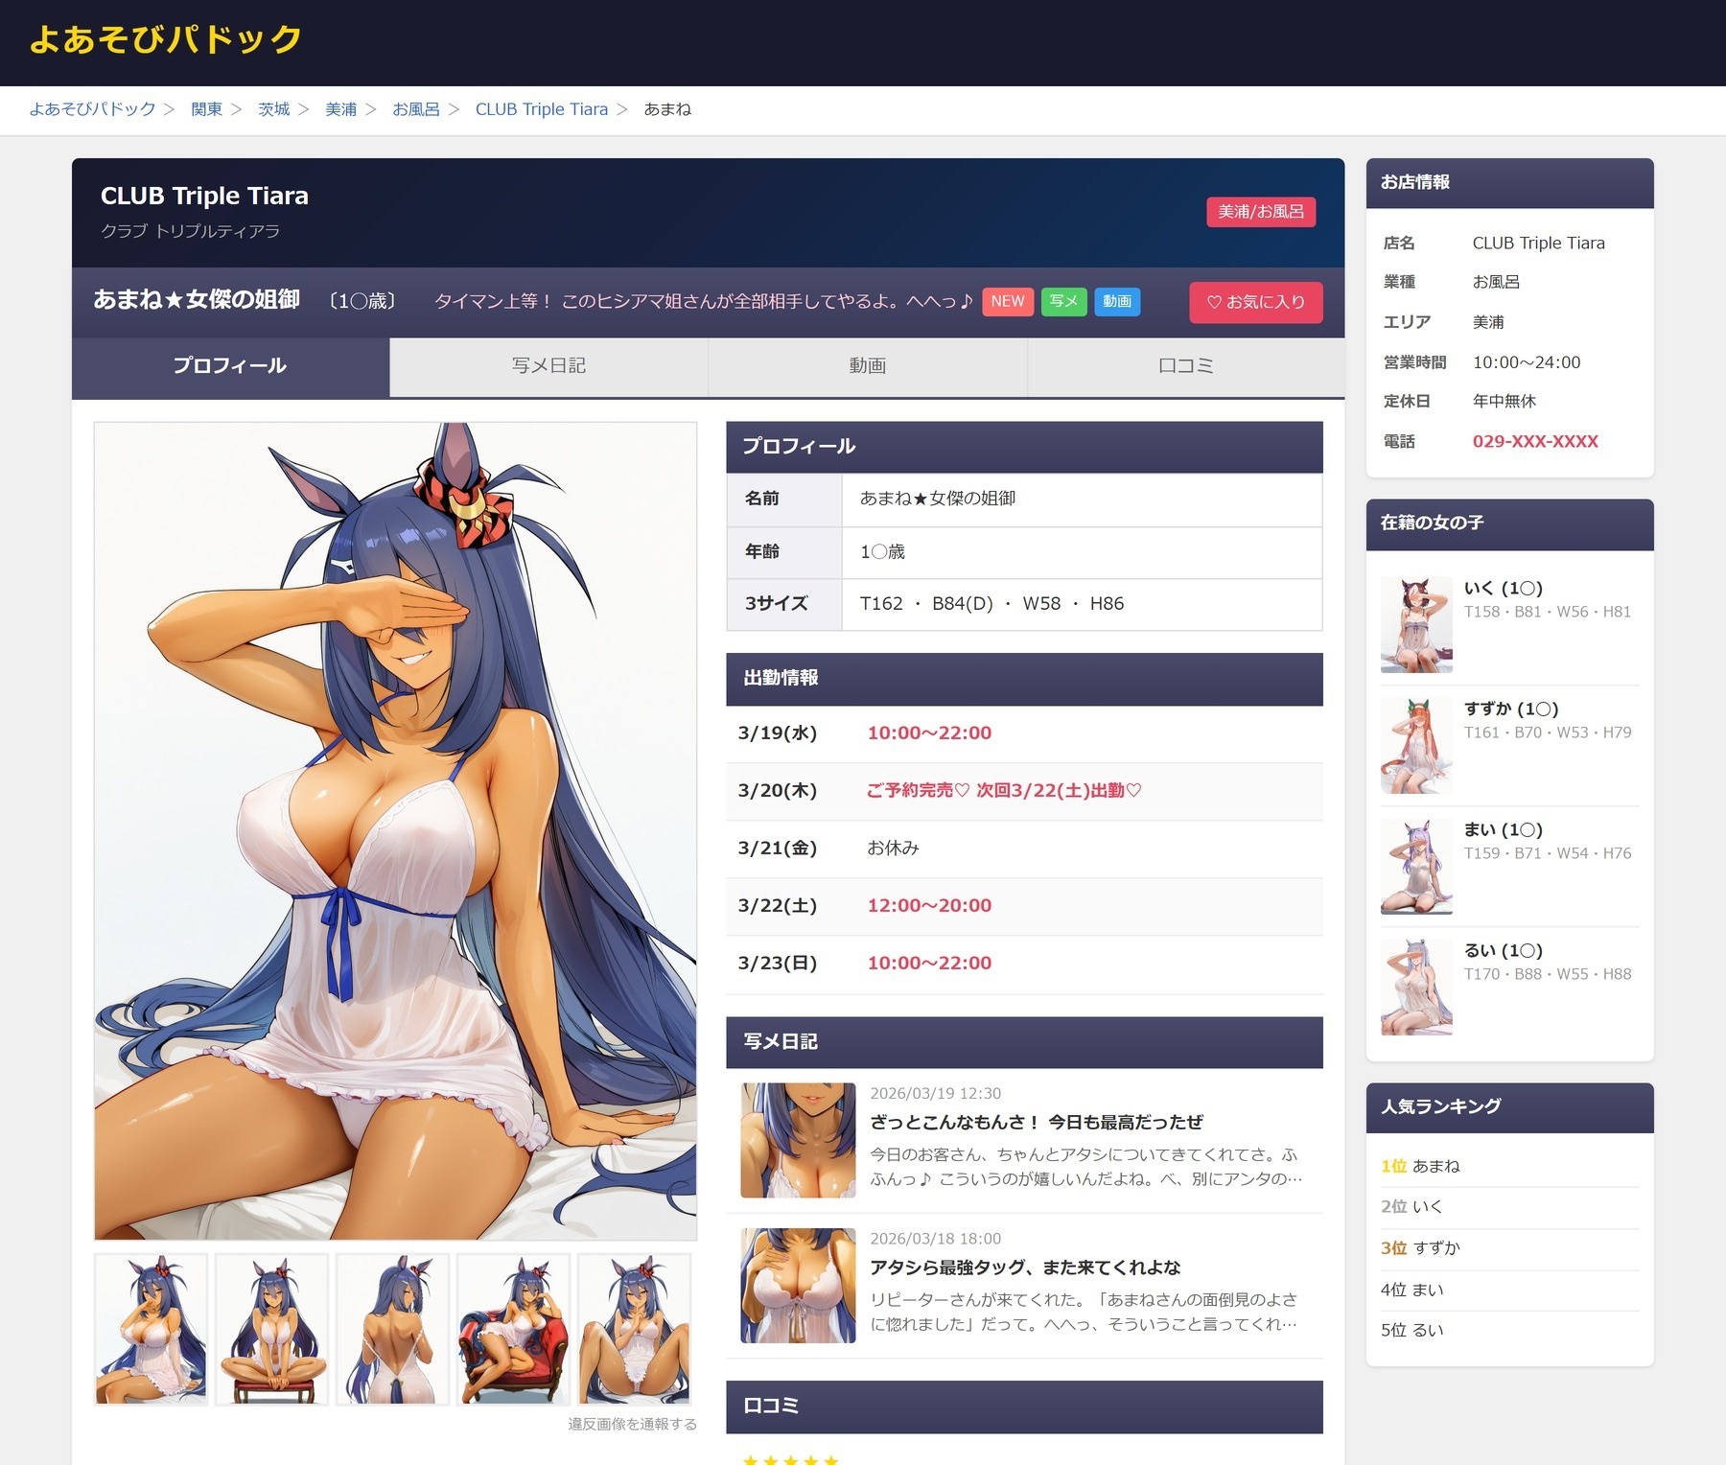Click the green 写メ badge
This screenshot has width=1726, height=1465.
pyautogui.click(x=1063, y=302)
